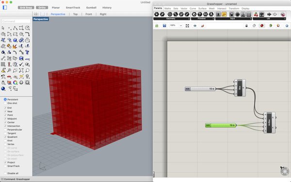Expand the Geometry panel dropdown bar
Viewport: 291px width, 182px height.
point(172,19)
